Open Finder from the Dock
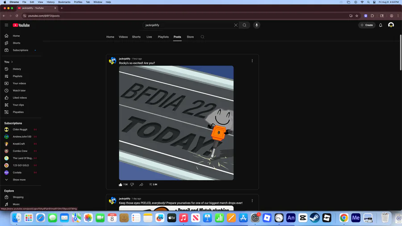The image size is (402, 226). click(x=17, y=218)
